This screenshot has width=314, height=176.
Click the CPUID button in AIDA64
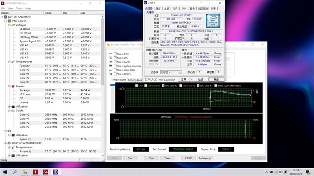(188, 158)
